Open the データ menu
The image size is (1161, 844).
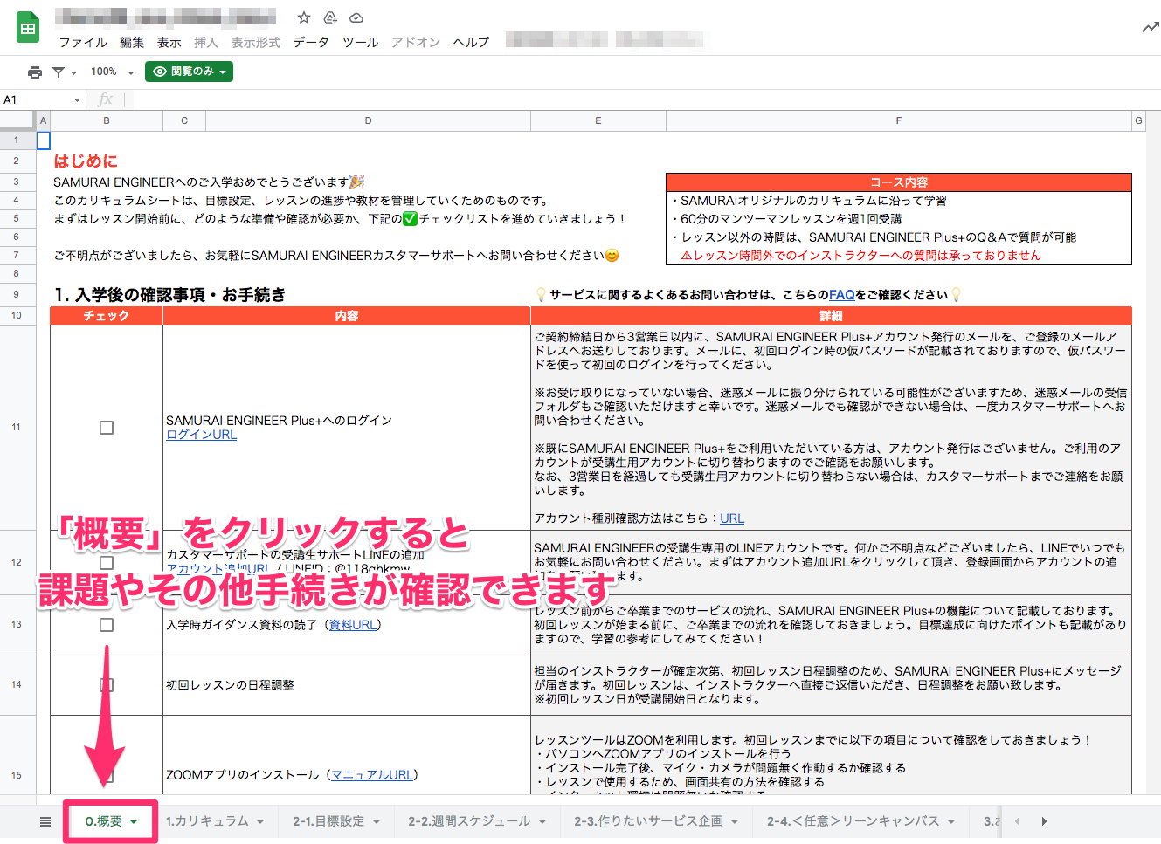(311, 41)
